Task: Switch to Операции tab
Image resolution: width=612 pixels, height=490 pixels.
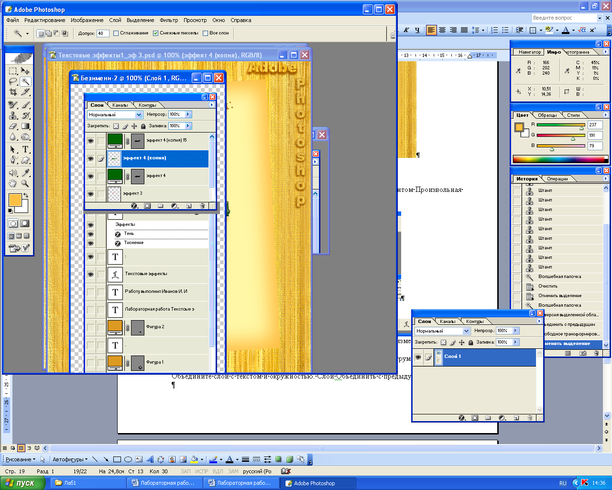Action: (x=557, y=179)
